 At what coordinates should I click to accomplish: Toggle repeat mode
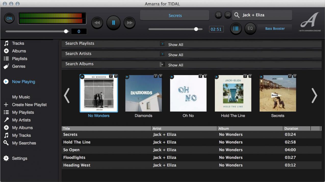pyautogui.click(x=218, y=15)
